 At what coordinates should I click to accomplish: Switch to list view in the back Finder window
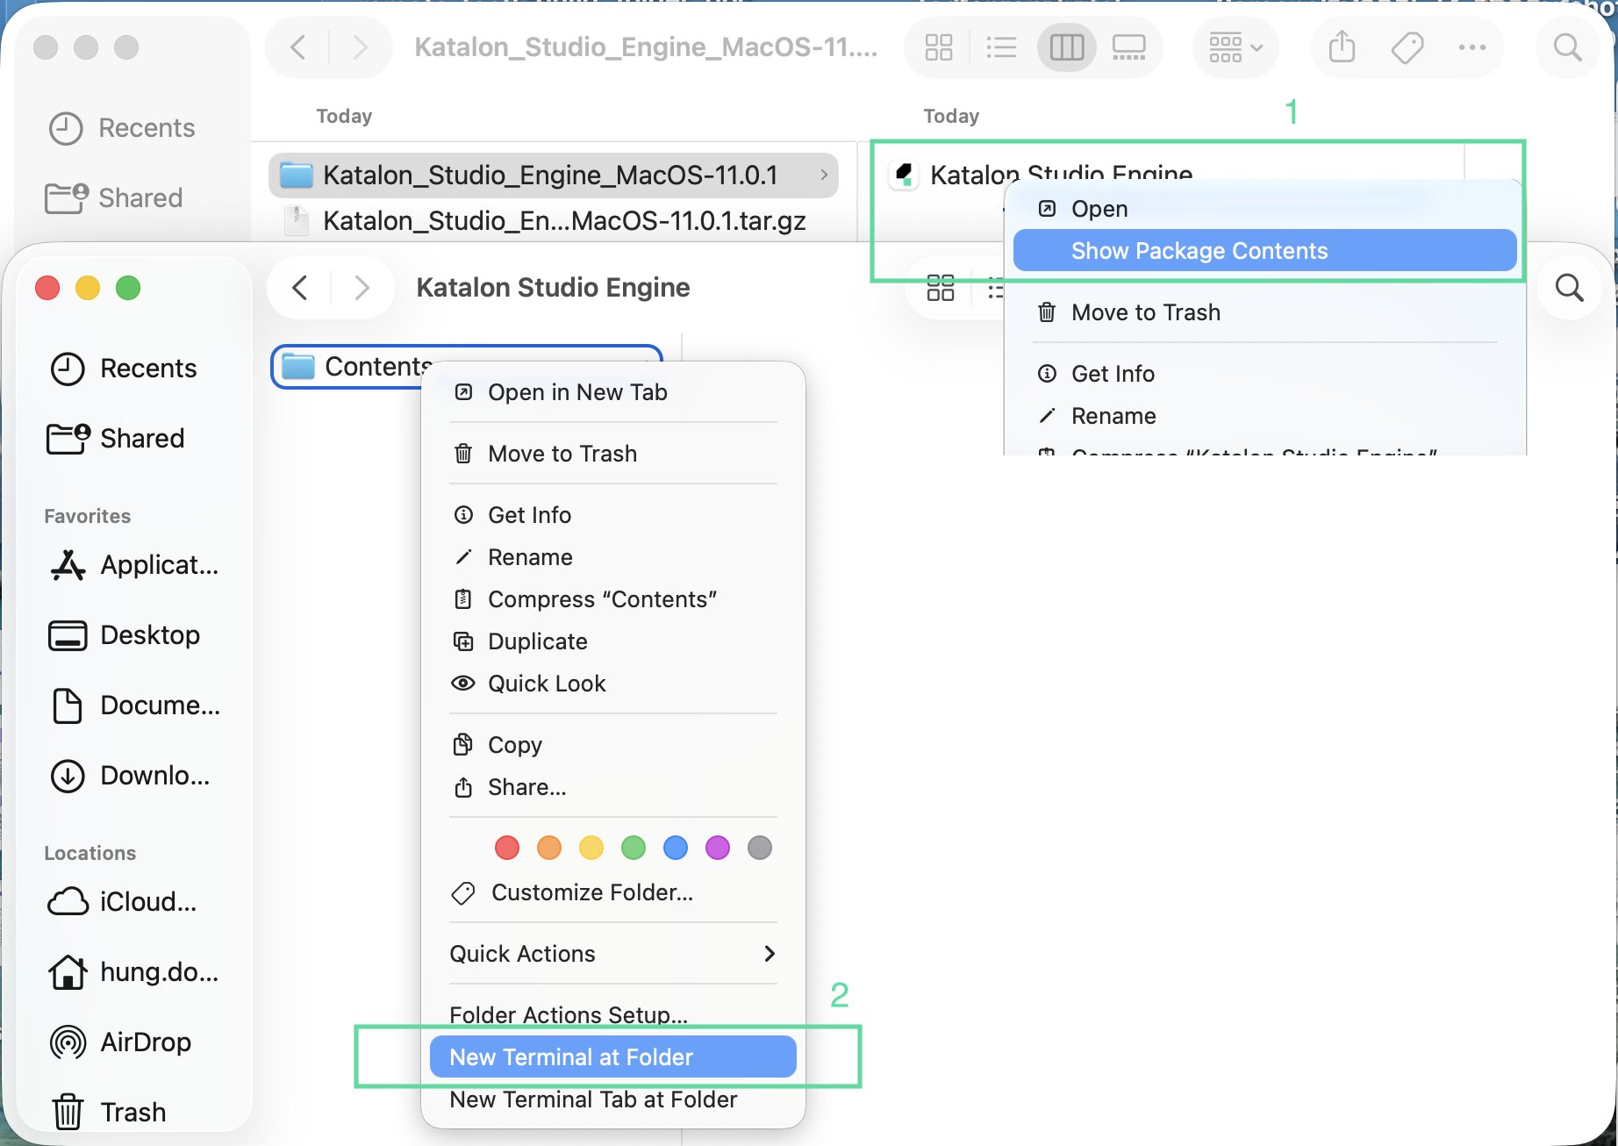point(1001,47)
